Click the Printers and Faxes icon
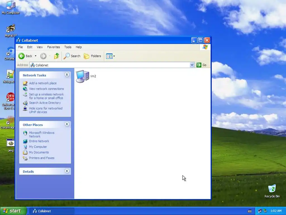Viewport: 286px width, 215px height. pyautogui.click(x=25, y=158)
